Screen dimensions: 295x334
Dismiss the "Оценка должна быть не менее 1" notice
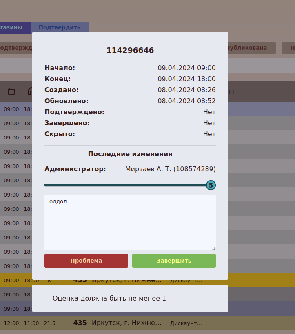click(x=130, y=298)
